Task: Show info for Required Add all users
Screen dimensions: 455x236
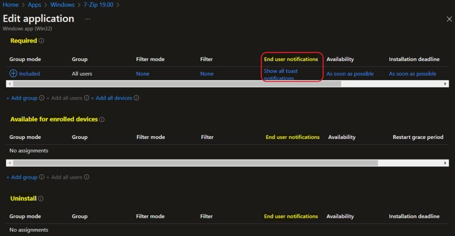Action: point(87,98)
